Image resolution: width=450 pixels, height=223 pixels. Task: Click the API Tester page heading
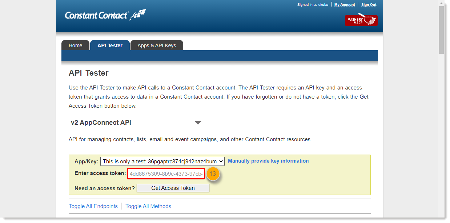click(89, 73)
